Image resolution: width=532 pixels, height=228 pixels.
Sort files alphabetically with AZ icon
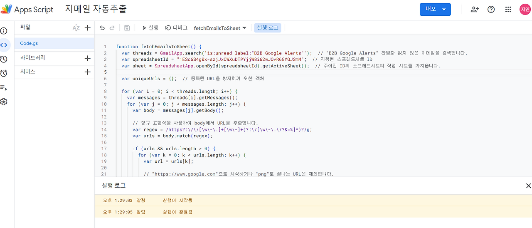click(x=76, y=28)
